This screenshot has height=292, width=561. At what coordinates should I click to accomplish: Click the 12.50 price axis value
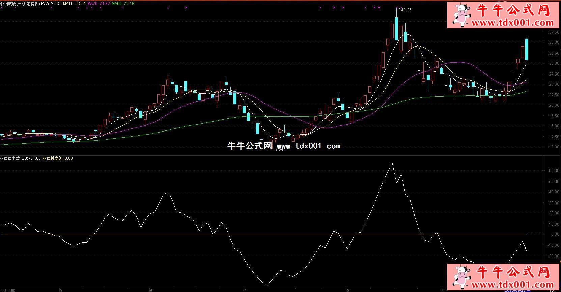(x=554, y=137)
